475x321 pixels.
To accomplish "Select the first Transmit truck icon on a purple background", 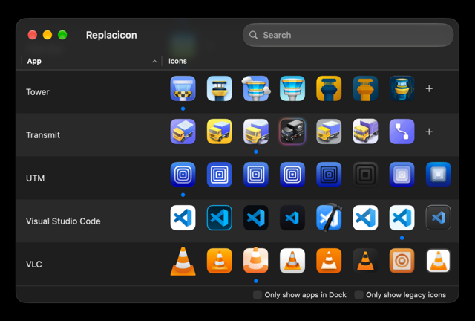I will [x=183, y=132].
